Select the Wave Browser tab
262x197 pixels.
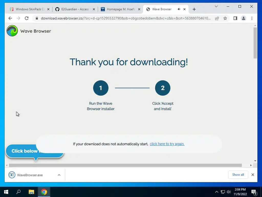click(x=162, y=9)
